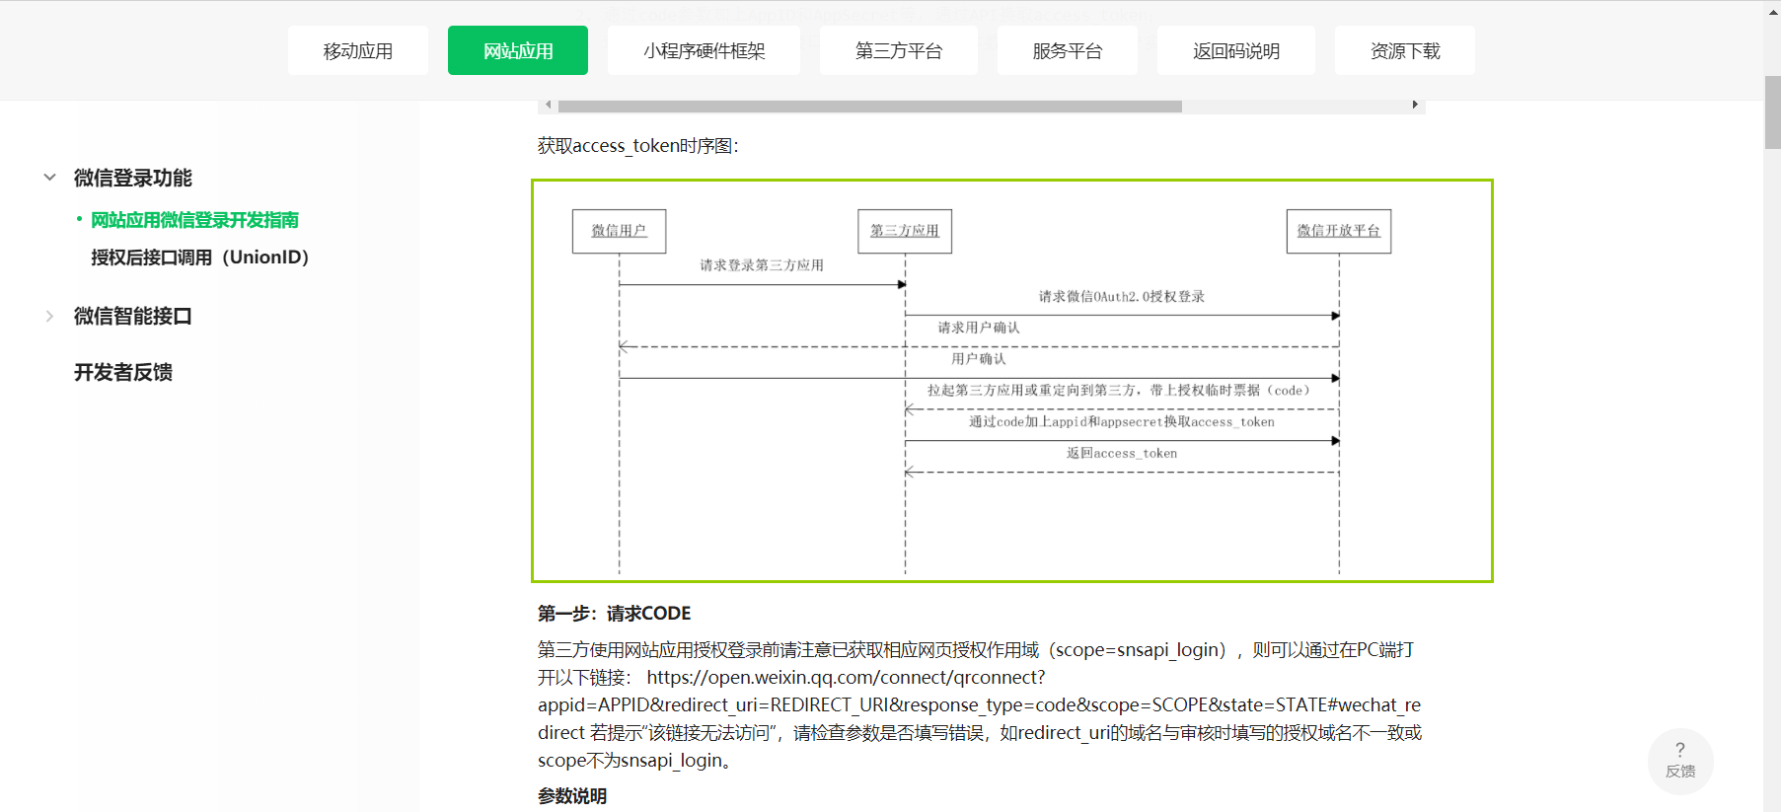This screenshot has height=812, width=1781.
Task: Click the page vertical scrollbar thumb
Action: [1772, 111]
